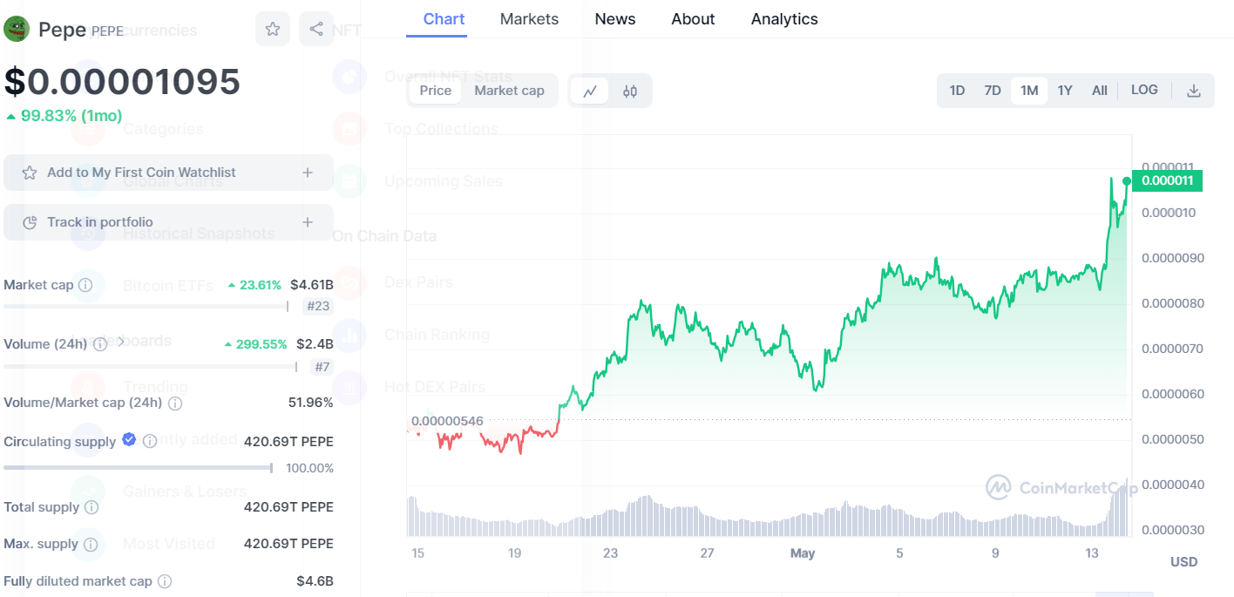Screen dimensions: 1234x597
Task: Add to My First Coin Watchlist
Action: [x=168, y=173]
